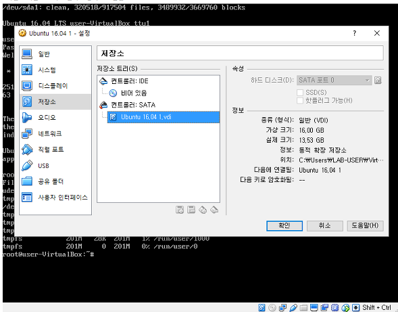Click the 13.53 GB actual size value

(312, 140)
